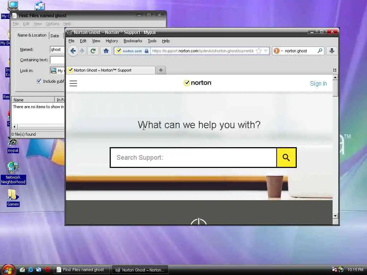Screen dimensions: 367x275
Task: Click the Start button orb
Action: [9, 270]
